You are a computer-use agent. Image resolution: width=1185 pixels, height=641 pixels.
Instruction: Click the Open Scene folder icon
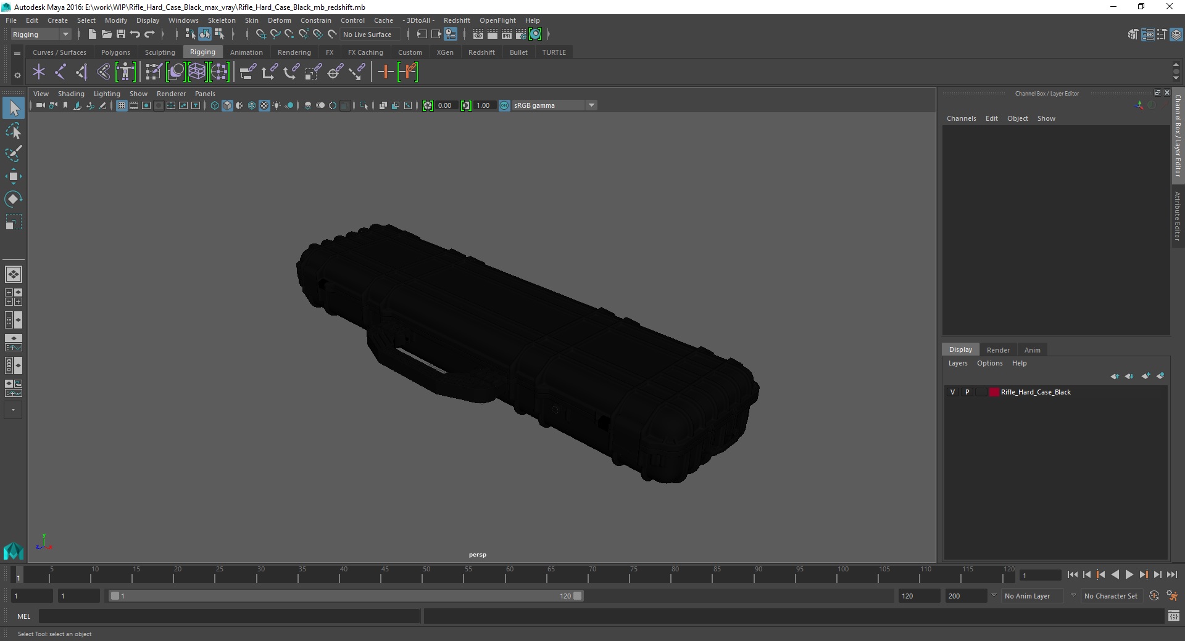(x=106, y=35)
